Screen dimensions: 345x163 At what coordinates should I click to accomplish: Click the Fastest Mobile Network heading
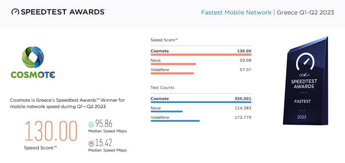pyautogui.click(x=236, y=12)
